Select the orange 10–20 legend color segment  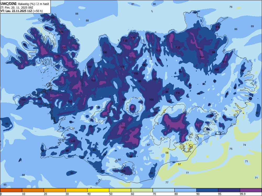(33, 190)
